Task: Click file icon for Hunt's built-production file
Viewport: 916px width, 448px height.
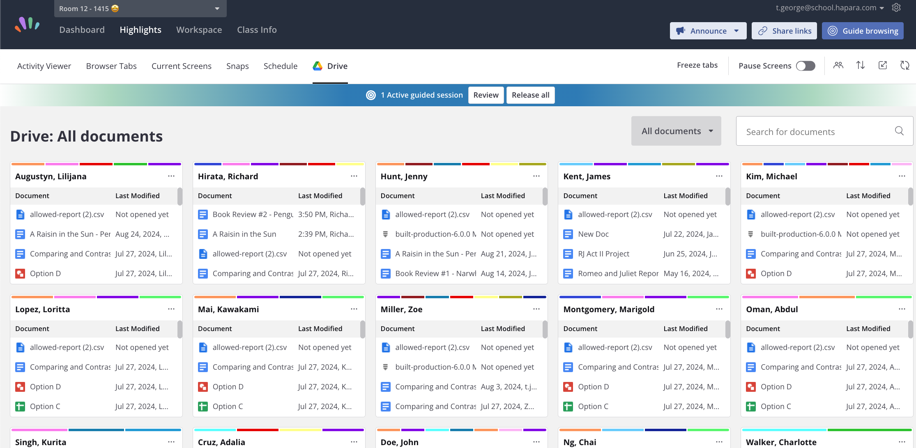Action: pyautogui.click(x=385, y=234)
